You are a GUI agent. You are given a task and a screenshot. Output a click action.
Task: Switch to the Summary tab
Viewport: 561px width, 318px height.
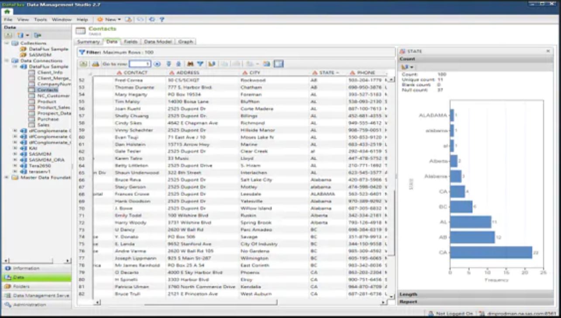tap(89, 42)
